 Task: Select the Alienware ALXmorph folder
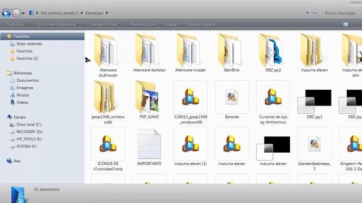pos(108,55)
